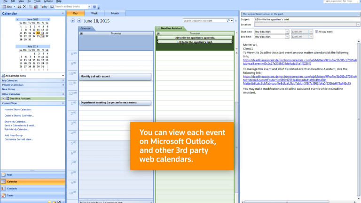The width and height of the screenshot is (361, 203).
Task: Go to previous day with back arrow
Action: [73, 21]
